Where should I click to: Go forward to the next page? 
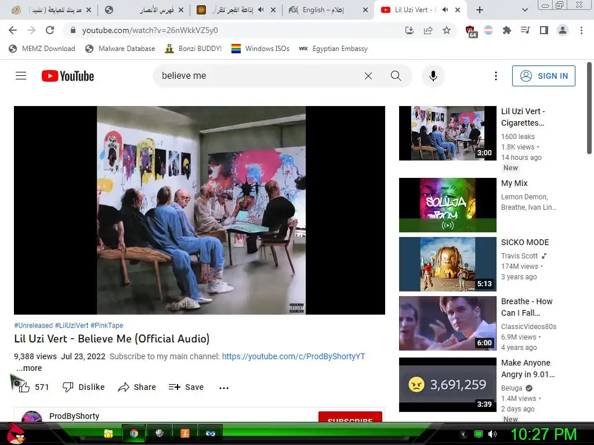(31, 30)
